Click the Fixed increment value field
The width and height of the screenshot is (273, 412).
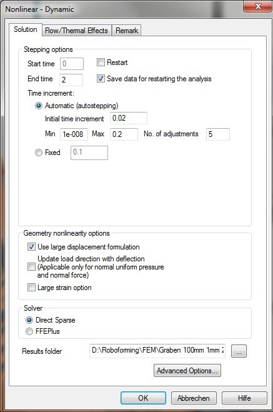point(89,153)
